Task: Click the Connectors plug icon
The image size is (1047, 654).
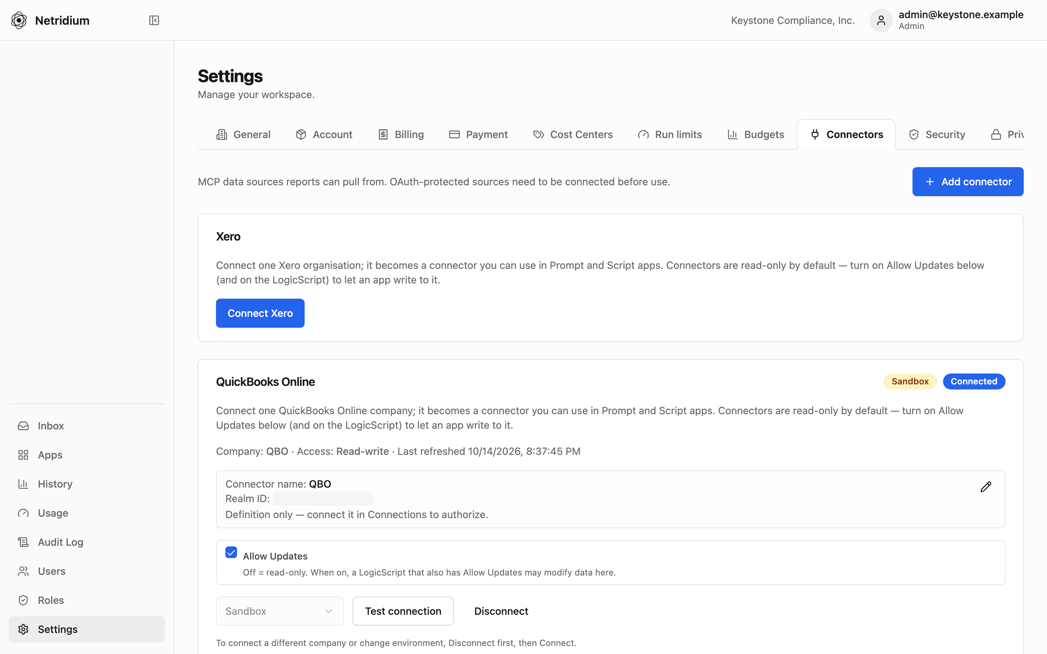Action: [x=815, y=134]
